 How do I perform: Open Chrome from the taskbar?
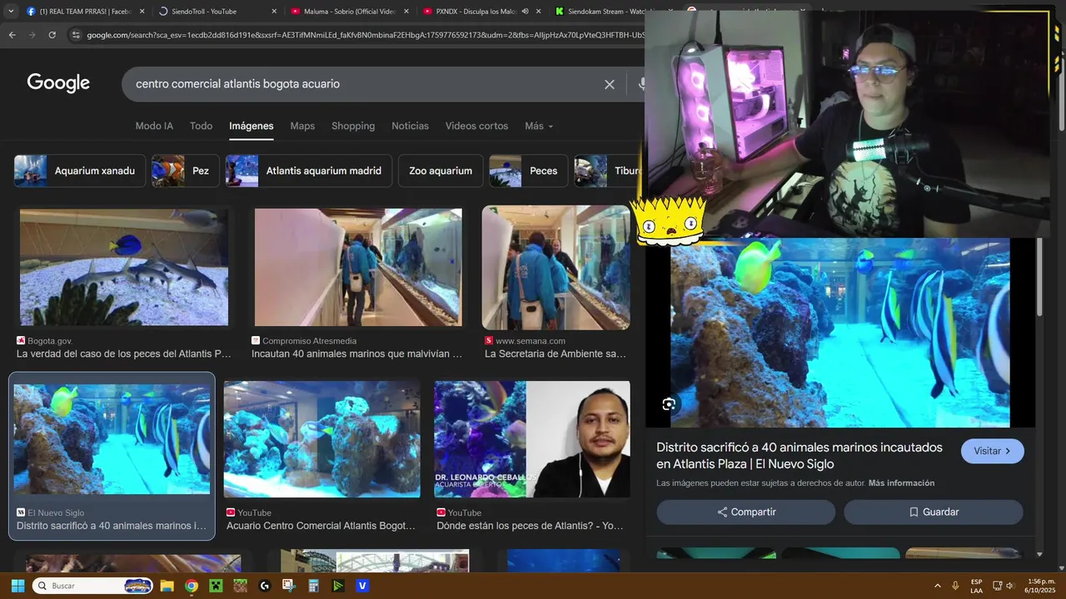click(x=191, y=586)
